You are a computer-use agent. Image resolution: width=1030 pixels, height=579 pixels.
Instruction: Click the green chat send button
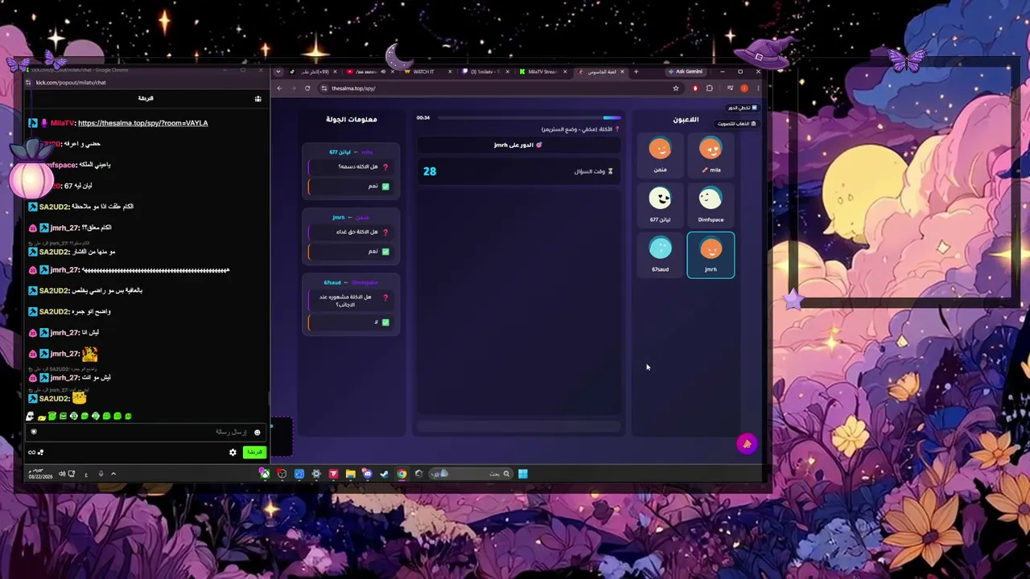click(x=254, y=452)
